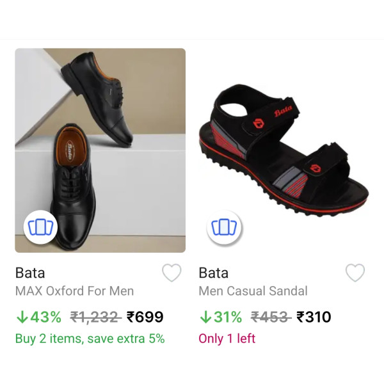Click the green down arrow beside 31%

coord(205,317)
